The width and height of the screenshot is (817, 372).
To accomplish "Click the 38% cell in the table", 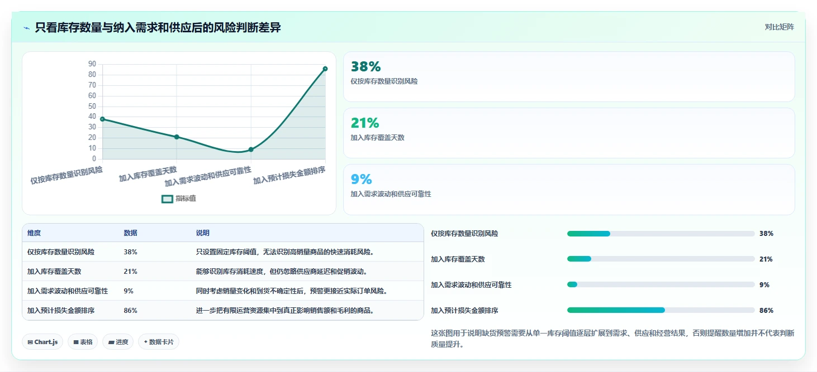I will coord(130,252).
